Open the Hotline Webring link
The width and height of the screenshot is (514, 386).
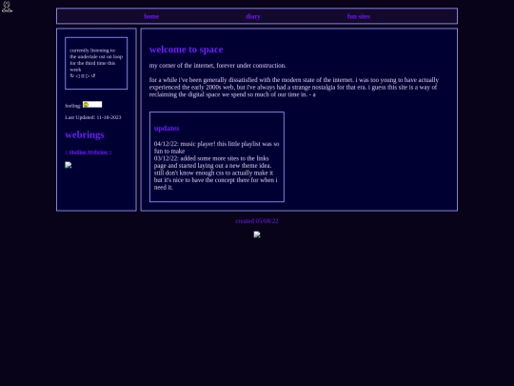coord(89,152)
